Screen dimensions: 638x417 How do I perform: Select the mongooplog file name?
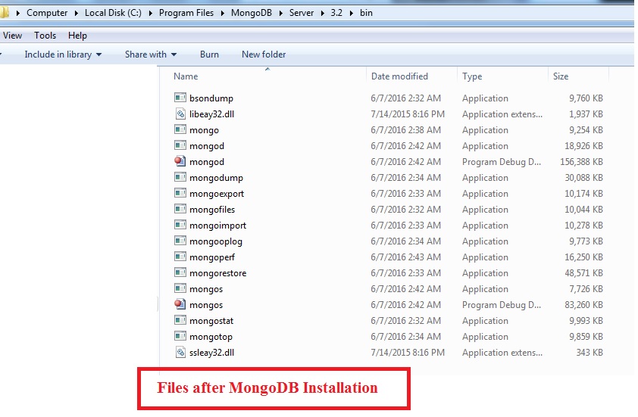(x=216, y=241)
